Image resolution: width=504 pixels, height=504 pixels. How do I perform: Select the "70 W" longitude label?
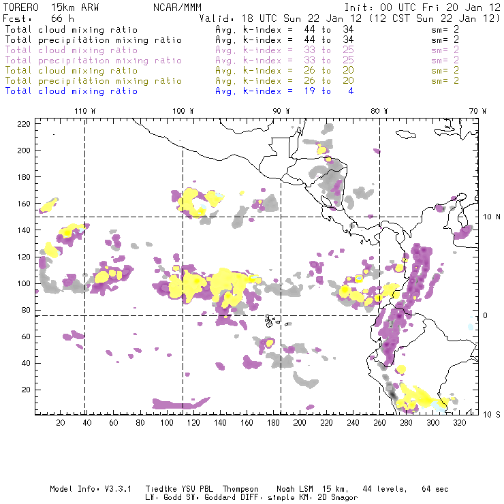pyautogui.click(x=477, y=111)
